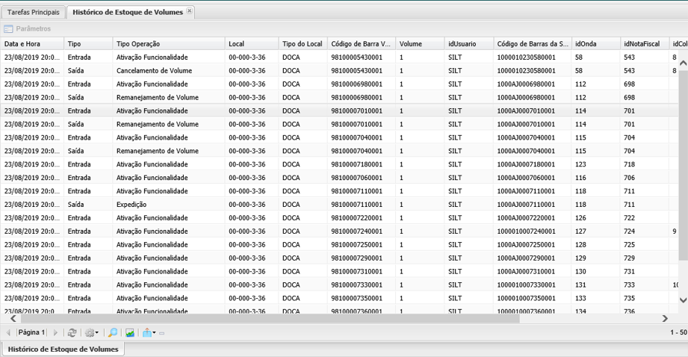The height and width of the screenshot is (357, 688).
Task: Select the top Histórico de Estoque de Volumes tab
Action: [128, 12]
